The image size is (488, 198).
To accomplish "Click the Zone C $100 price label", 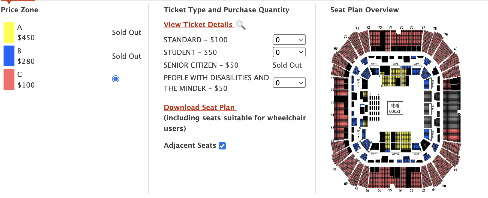I will pos(26,85).
